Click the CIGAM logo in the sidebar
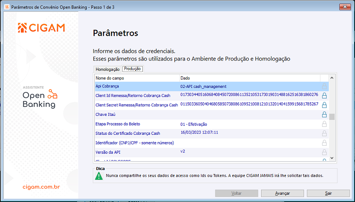This screenshot has height=202, width=355. 42,28
